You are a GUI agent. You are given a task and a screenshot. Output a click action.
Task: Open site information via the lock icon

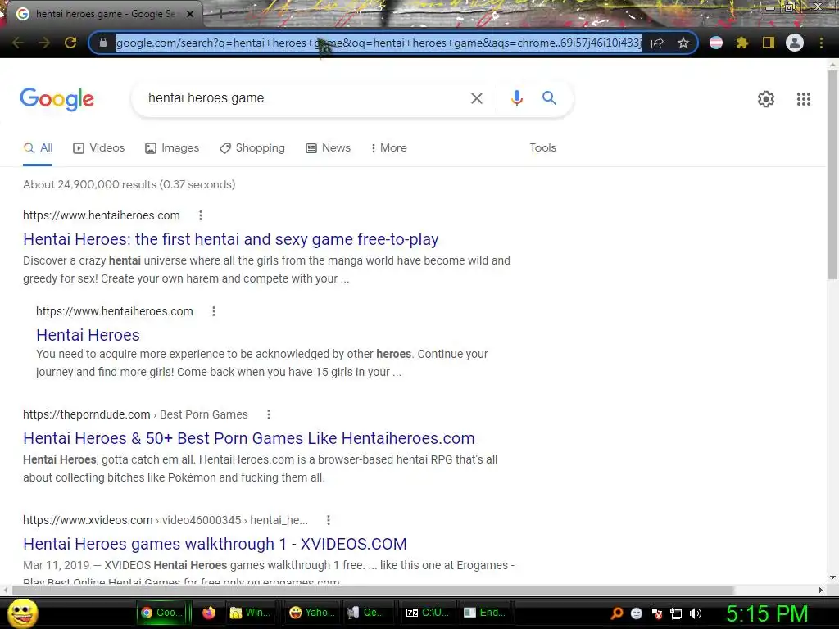[103, 43]
